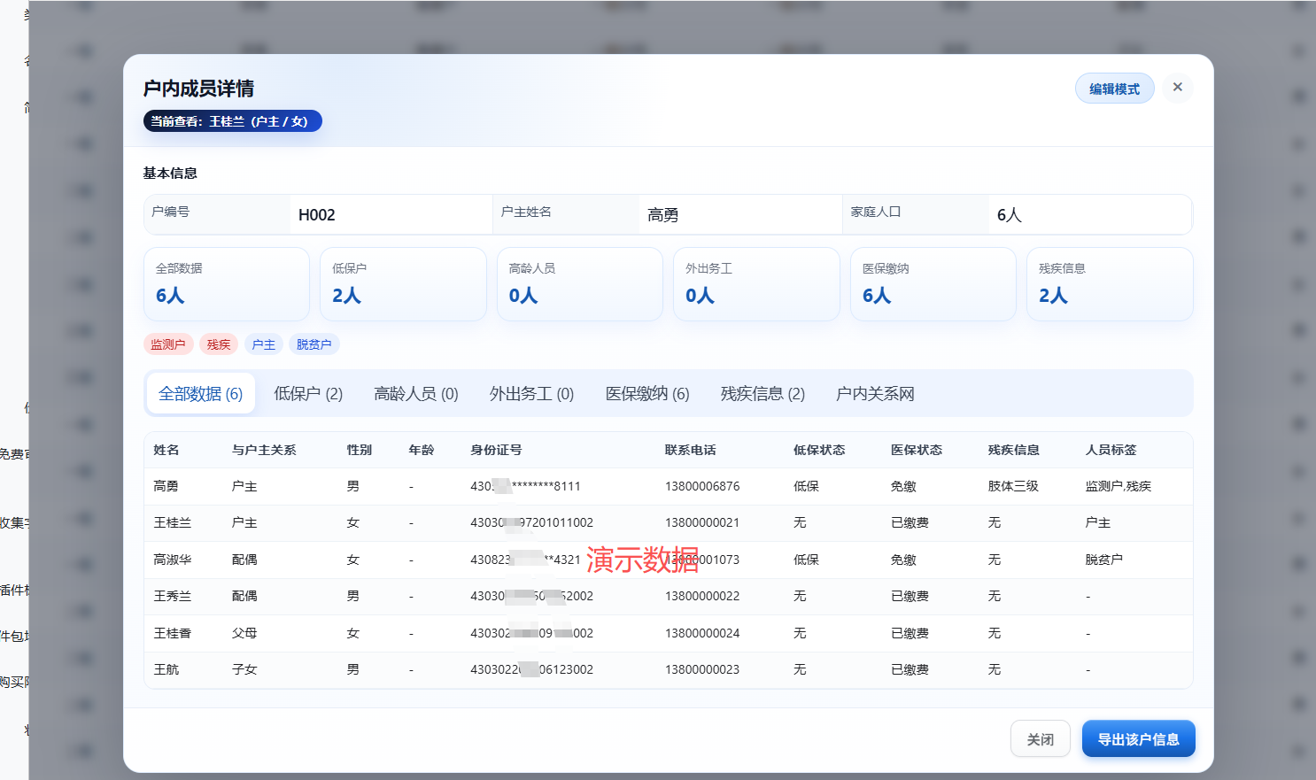Click the 全部数据 6人 summary card

pyautogui.click(x=227, y=284)
